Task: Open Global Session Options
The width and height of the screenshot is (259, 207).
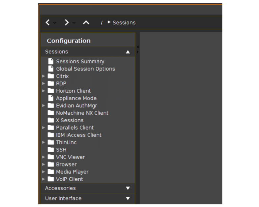Action: (85, 69)
